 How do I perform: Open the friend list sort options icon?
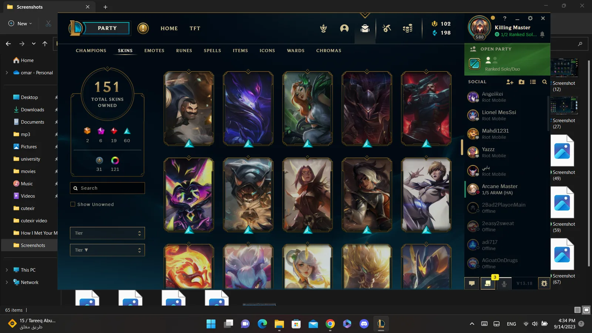(533, 82)
